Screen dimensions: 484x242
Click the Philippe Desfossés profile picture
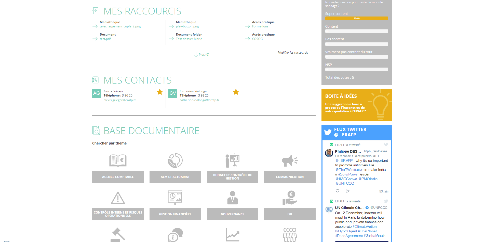pyautogui.click(x=329, y=153)
